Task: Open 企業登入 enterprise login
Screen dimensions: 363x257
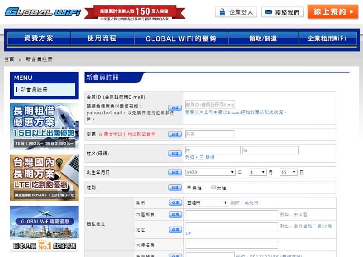Action: point(236,12)
